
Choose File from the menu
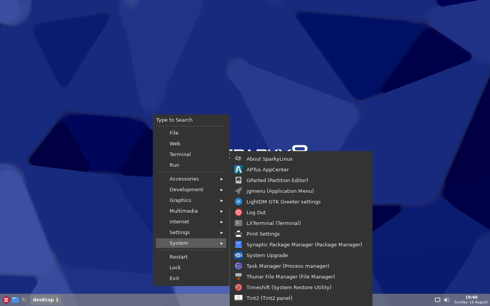coord(191,133)
